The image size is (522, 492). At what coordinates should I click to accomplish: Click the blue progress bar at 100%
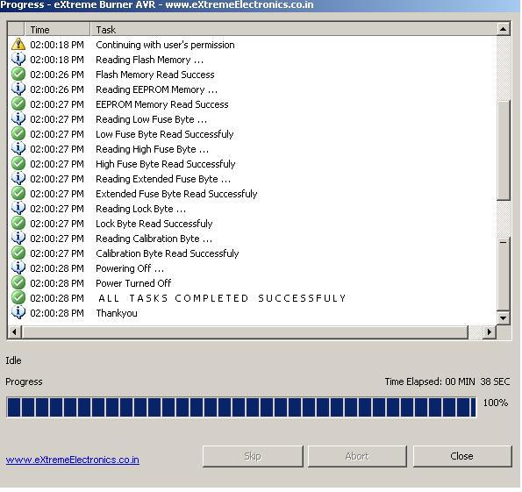tap(241, 407)
